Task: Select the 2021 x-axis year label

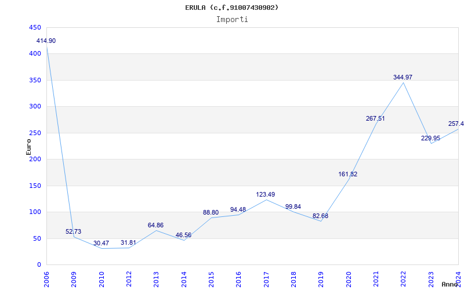Action: [376, 279]
